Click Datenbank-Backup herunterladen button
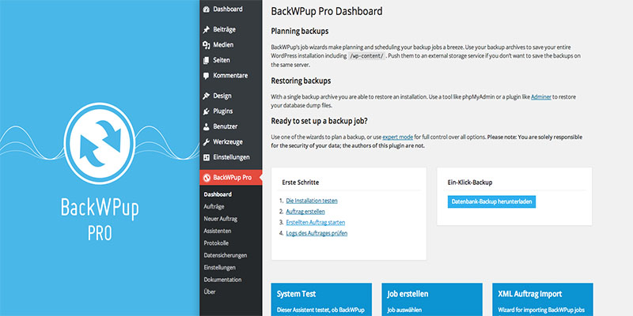 (491, 201)
